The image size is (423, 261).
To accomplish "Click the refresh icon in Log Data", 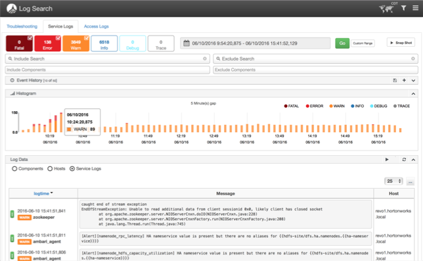I will (404, 160).
